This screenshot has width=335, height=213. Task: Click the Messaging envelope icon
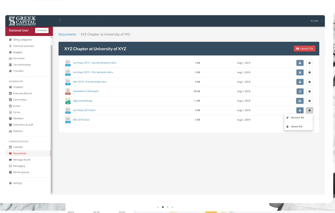(10, 166)
